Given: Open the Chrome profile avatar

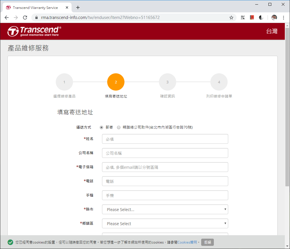Looking at the screenshot, I should pyautogui.click(x=274, y=17).
